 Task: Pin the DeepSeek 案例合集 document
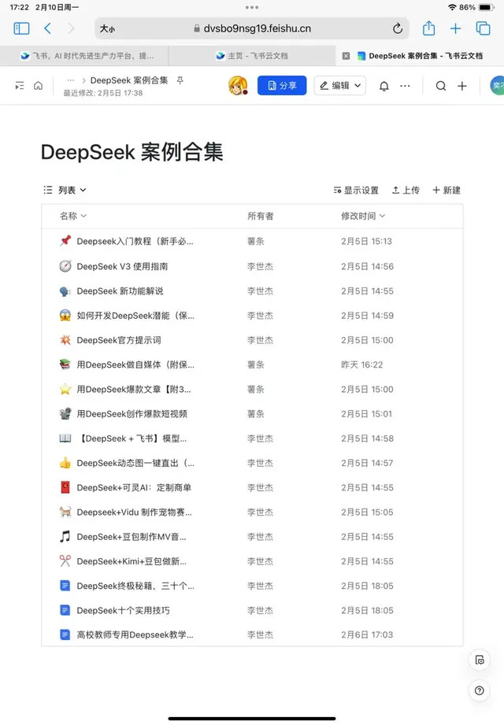click(x=180, y=80)
